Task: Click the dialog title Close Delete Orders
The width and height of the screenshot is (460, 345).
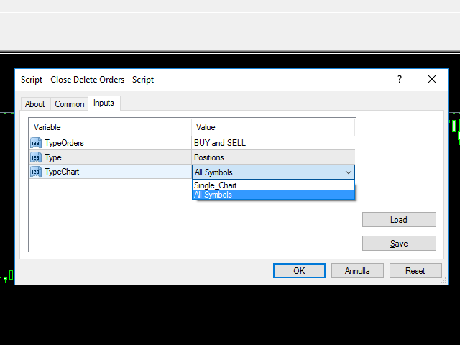Action: point(88,80)
